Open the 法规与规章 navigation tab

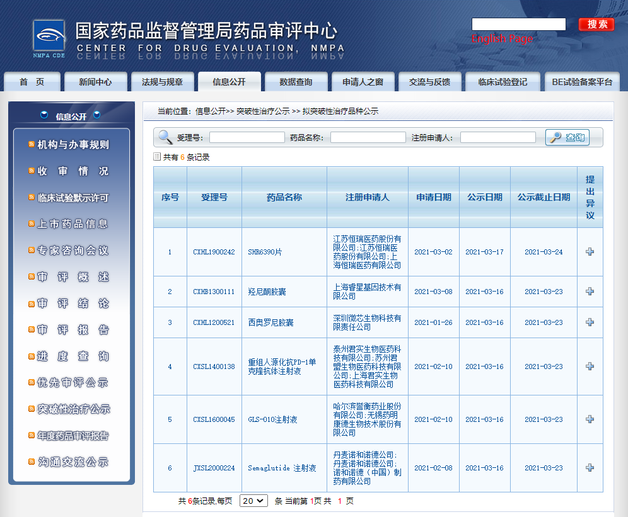pos(162,82)
